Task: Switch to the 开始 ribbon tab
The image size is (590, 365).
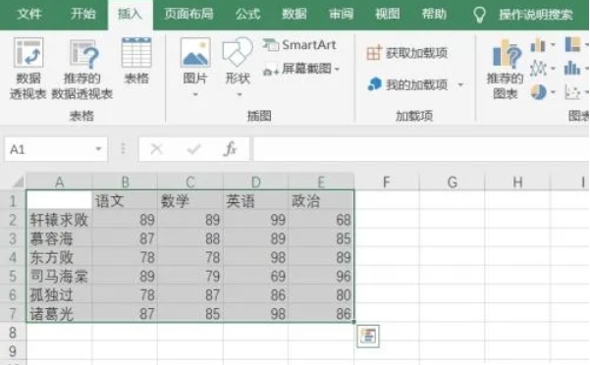Action: pyautogui.click(x=82, y=15)
